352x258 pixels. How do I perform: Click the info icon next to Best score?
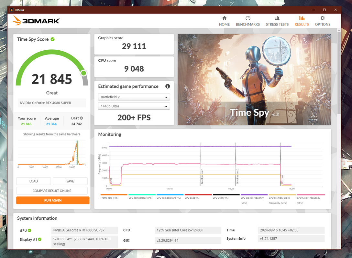tap(81, 118)
